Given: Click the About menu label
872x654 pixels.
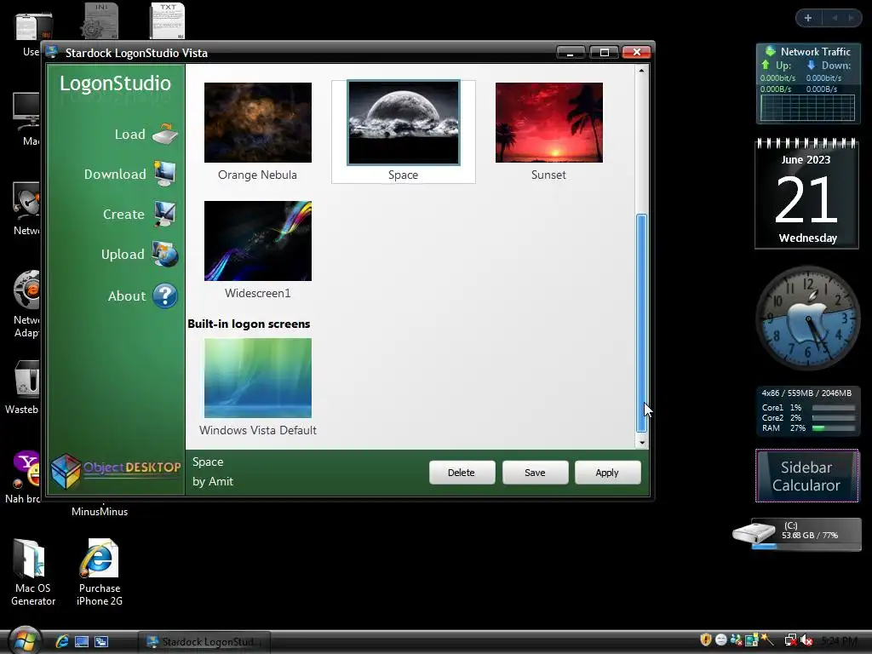Looking at the screenshot, I should [x=127, y=295].
